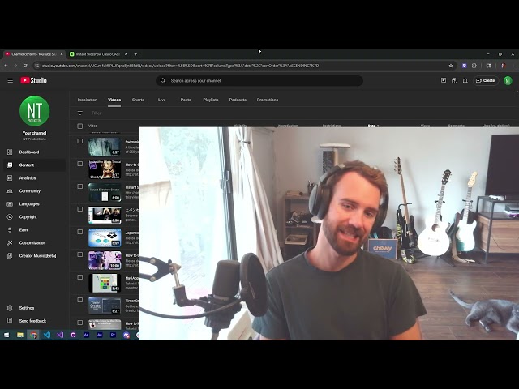The height and width of the screenshot is (389, 519).
Task: Select checkbox for the 10:00 video row
Action: coord(80,254)
